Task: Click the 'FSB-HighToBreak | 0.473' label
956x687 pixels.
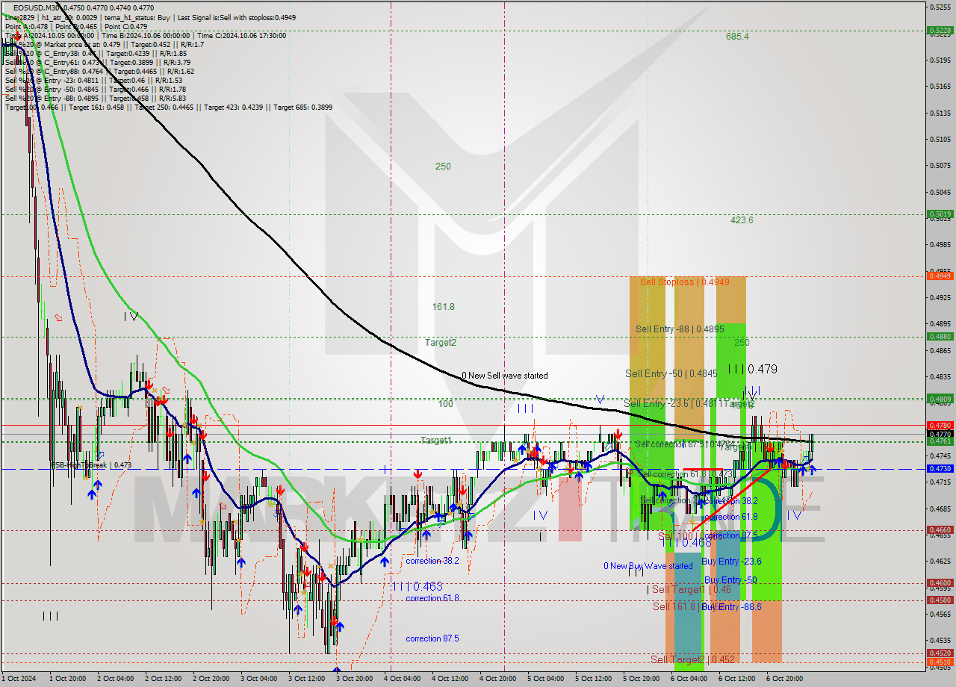Action: [x=91, y=465]
